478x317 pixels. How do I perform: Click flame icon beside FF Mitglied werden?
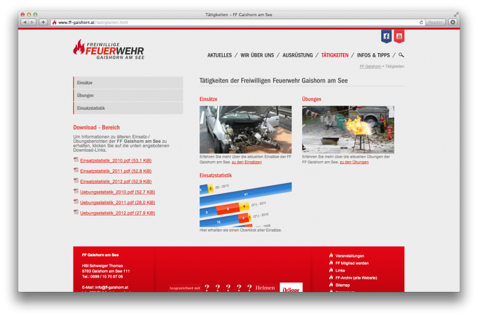(x=331, y=263)
